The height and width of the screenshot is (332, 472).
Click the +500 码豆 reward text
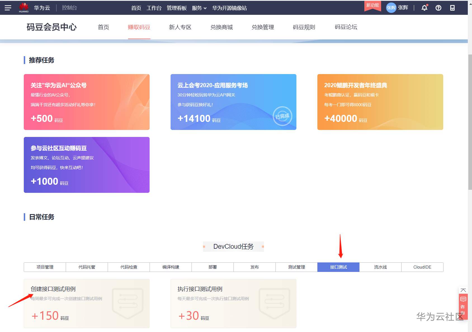[x=47, y=118]
